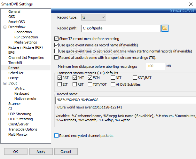196x159 pixels.
Task: Open the Record type dropdown
Action: (x=94, y=17)
